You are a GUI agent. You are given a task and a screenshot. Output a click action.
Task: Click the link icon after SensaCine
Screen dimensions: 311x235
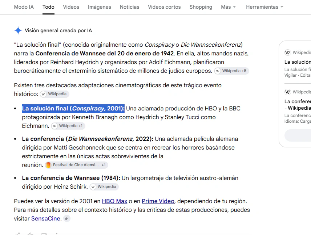(67, 218)
